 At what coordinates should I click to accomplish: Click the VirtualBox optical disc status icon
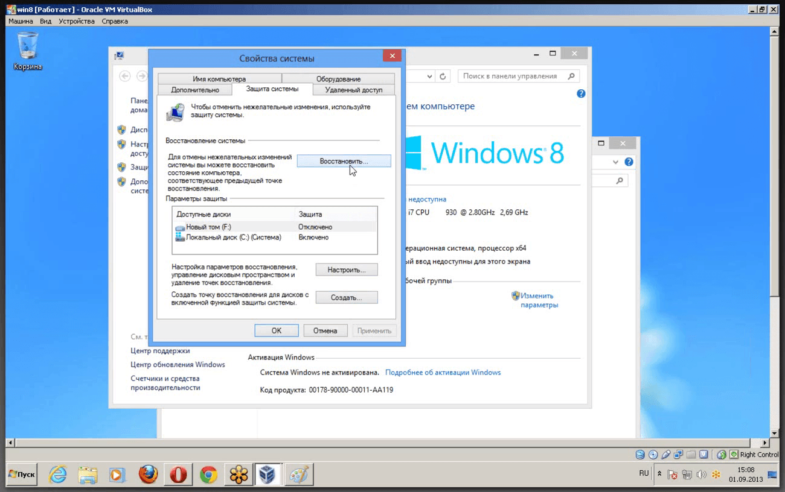[x=653, y=455]
